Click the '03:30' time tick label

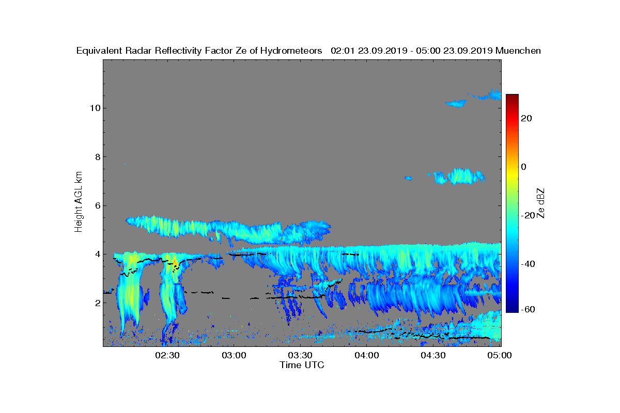(300, 356)
